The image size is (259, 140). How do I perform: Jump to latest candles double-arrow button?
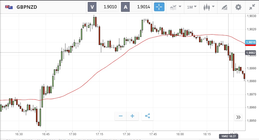pyautogui.click(x=238, y=117)
